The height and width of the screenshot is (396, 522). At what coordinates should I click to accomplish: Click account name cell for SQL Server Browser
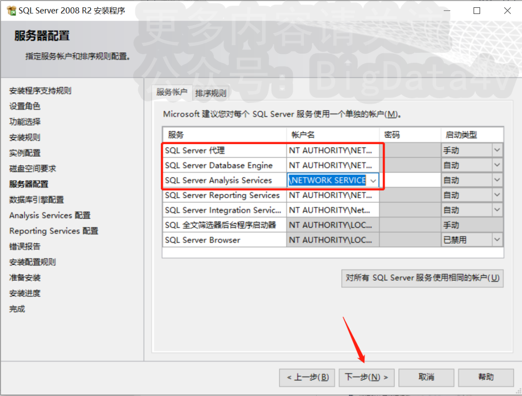click(x=333, y=240)
